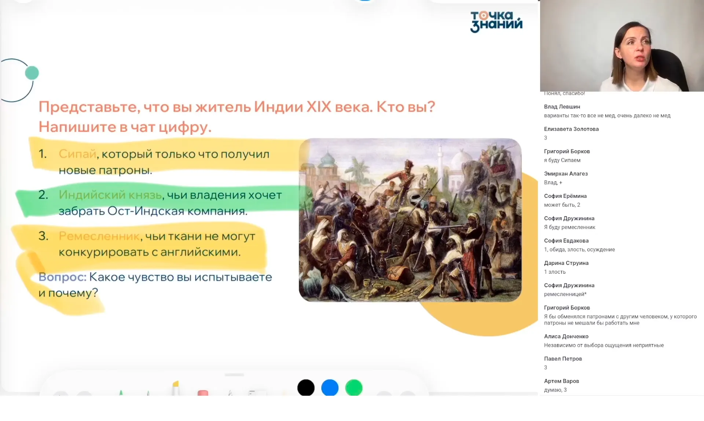Pick the green color swatch

click(354, 387)
